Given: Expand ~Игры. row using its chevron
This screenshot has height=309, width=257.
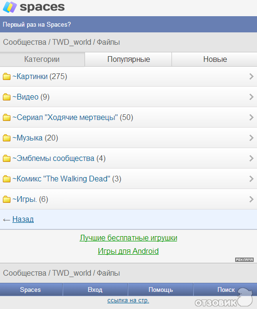Looking at the screenshot, I should click(x=251, y=199).
